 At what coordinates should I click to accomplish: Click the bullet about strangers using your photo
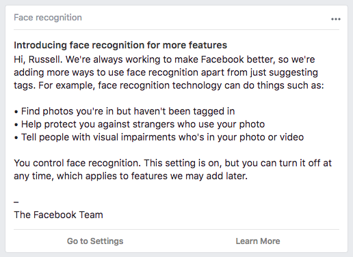pos(140,124)
